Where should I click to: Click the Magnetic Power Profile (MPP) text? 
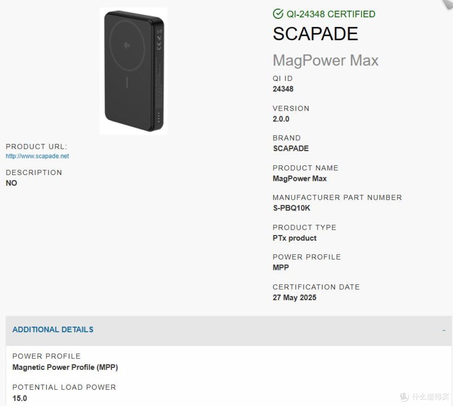click(x=65, y=367)
